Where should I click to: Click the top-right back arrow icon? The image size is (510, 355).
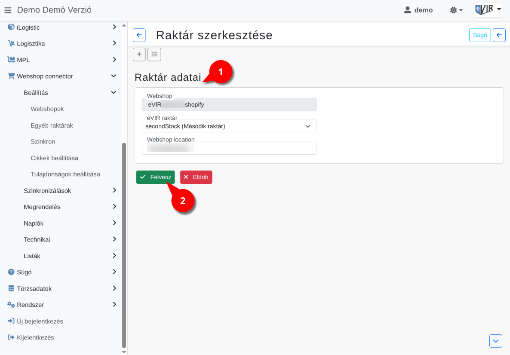(499, 35)
